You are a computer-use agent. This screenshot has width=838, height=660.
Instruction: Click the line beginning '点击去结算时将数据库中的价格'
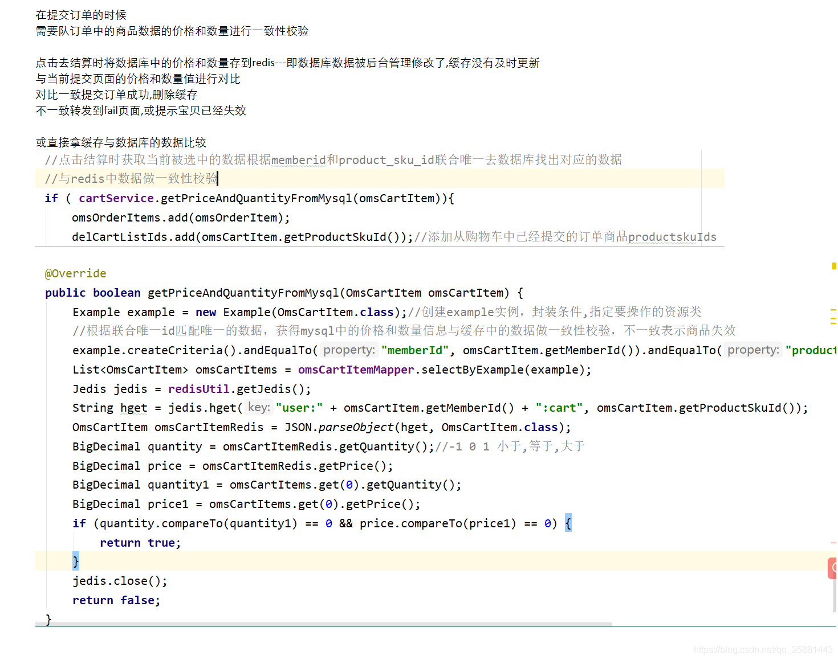coord(287,63)
